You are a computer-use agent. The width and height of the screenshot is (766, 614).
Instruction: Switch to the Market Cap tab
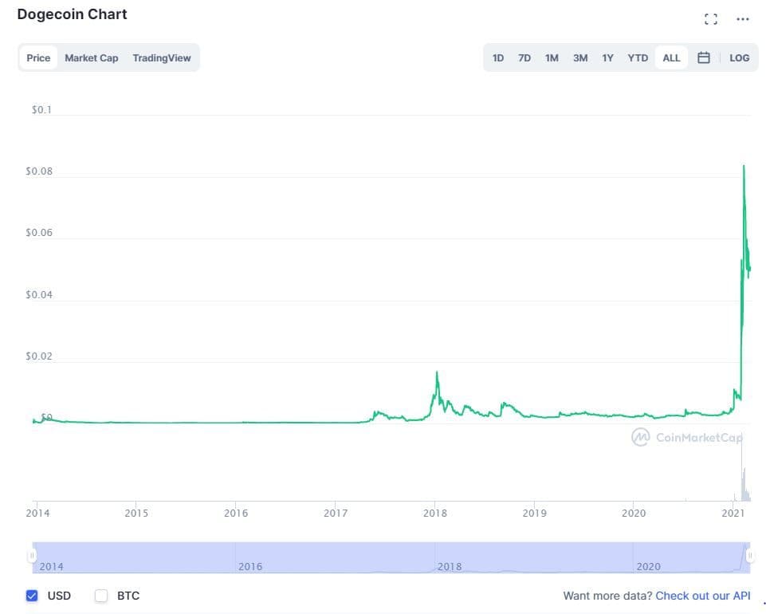coord(91,58)
